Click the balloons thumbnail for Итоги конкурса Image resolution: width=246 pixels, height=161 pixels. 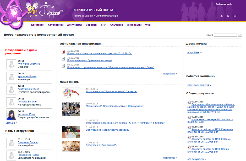(x=71, y=93)
